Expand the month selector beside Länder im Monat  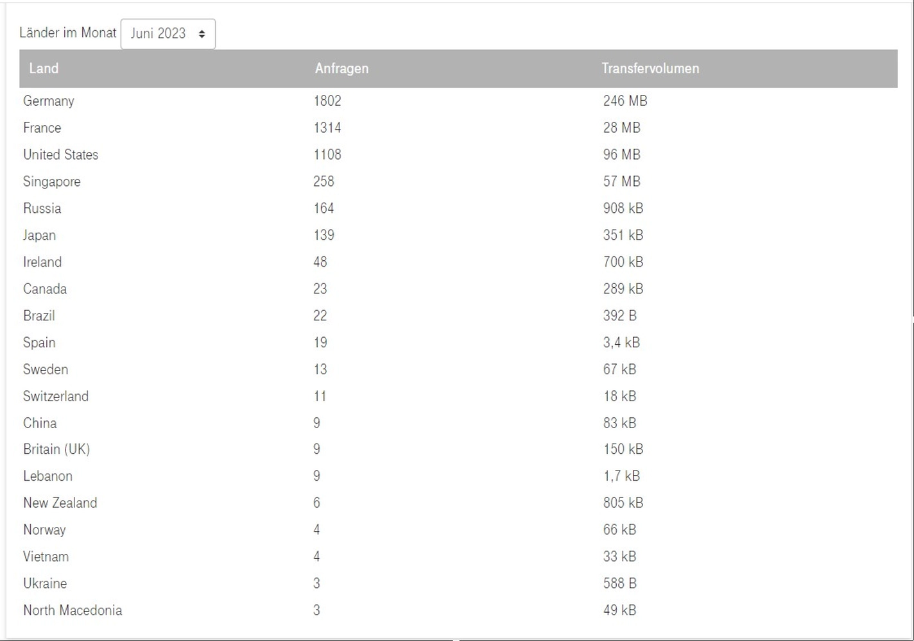[168, 33]
